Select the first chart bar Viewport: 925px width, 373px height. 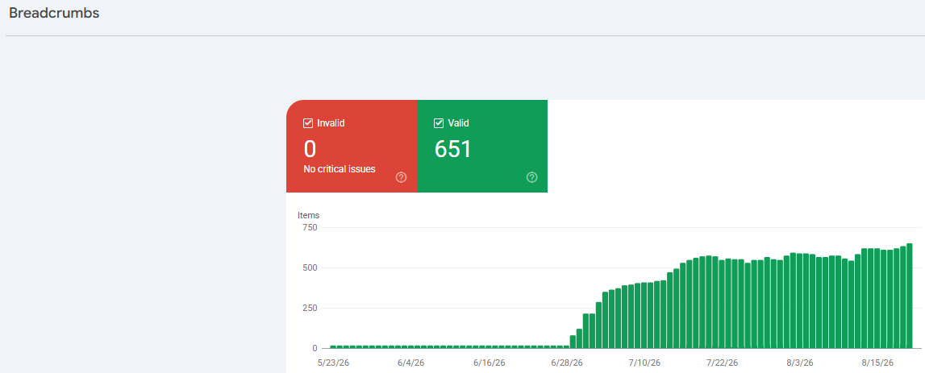point(333,347)
